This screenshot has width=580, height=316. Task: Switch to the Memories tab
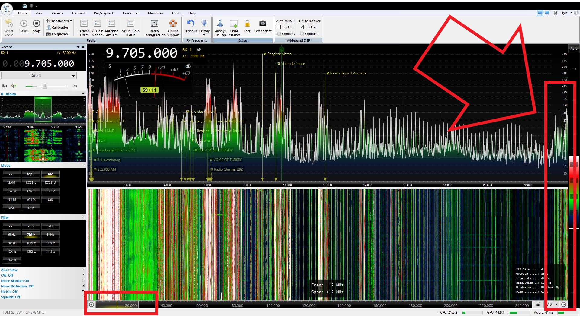coord(155,13)
